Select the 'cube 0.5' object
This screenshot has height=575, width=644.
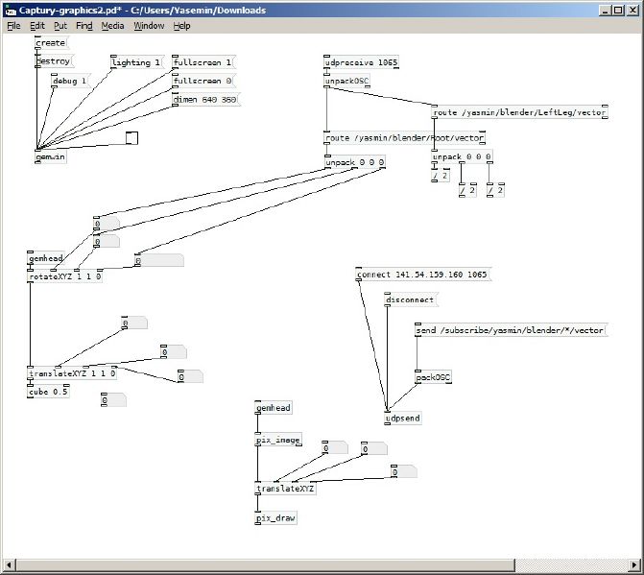[x=48, y=392]
